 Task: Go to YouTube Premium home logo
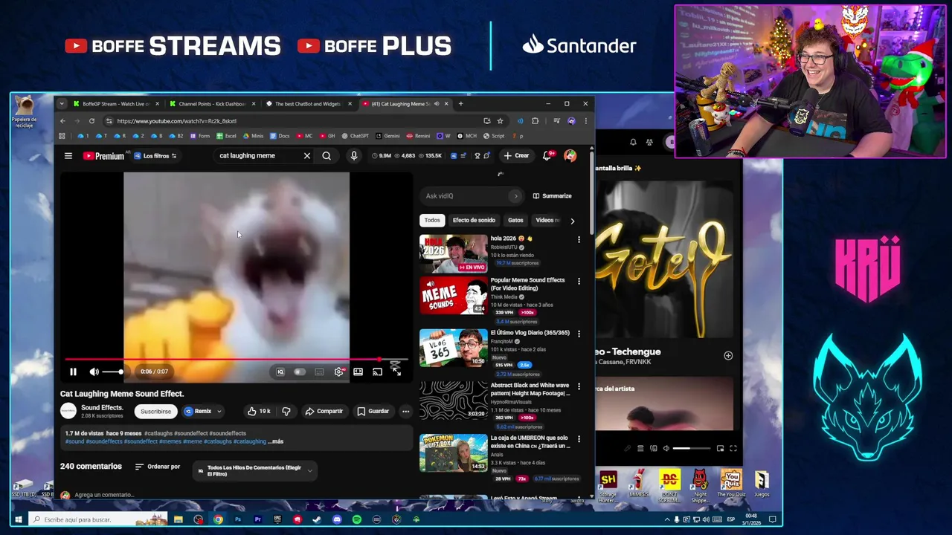tap(103, 156)
